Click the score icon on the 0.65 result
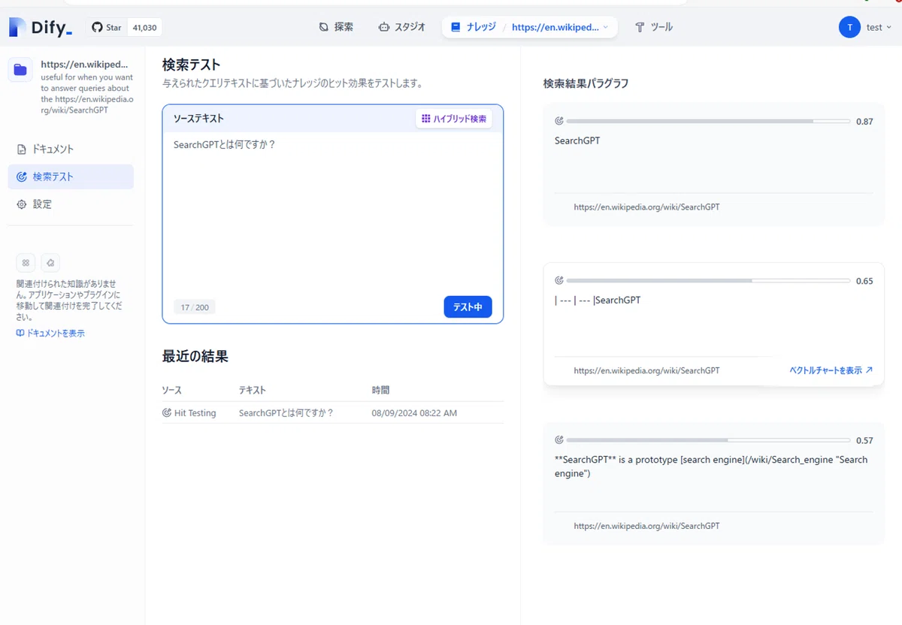This screenshot has height=625, width=902. click(x=558, y=280)
